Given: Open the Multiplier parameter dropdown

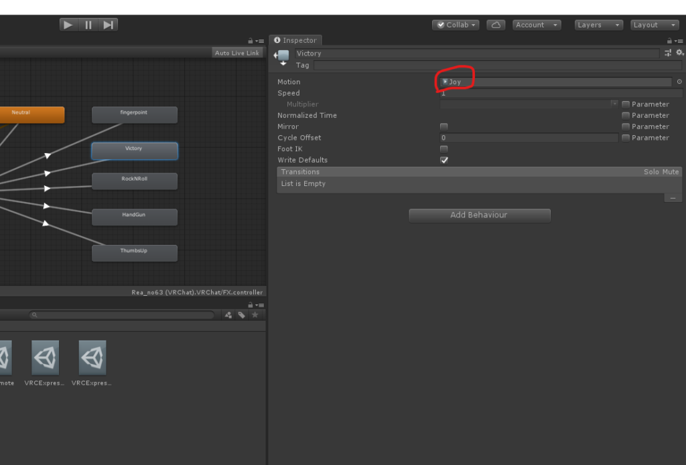Looking at the screenshot, I should 529,104.
